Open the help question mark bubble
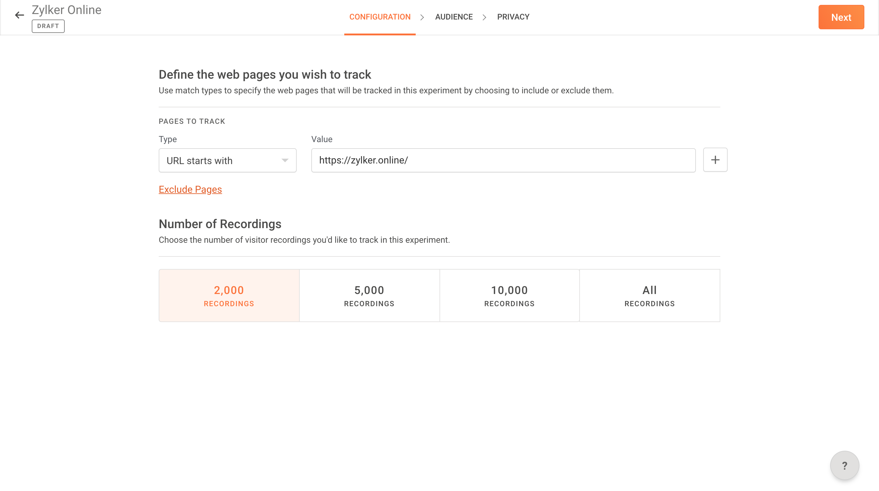This screenshot has width=879, height=491. [x=845, y=465]
